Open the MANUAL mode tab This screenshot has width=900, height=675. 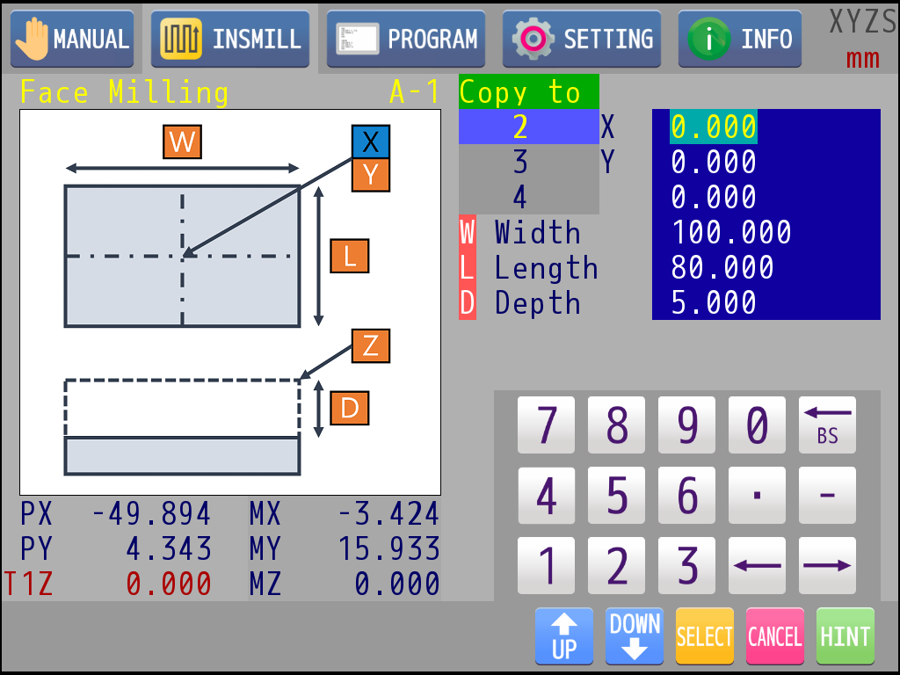coord(72,39)
